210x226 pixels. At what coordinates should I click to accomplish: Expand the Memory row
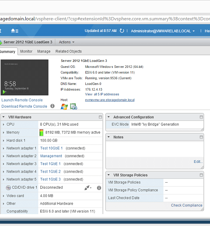click(x=3, y=132)
